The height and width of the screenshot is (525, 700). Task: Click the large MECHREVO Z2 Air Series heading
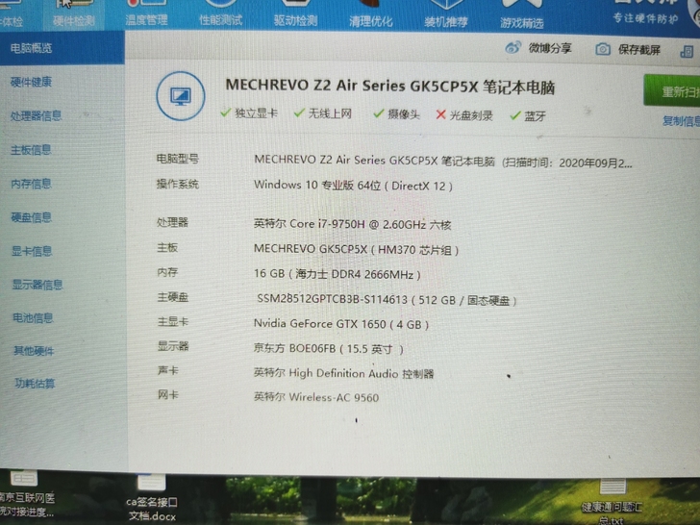[x=389, y=86]
